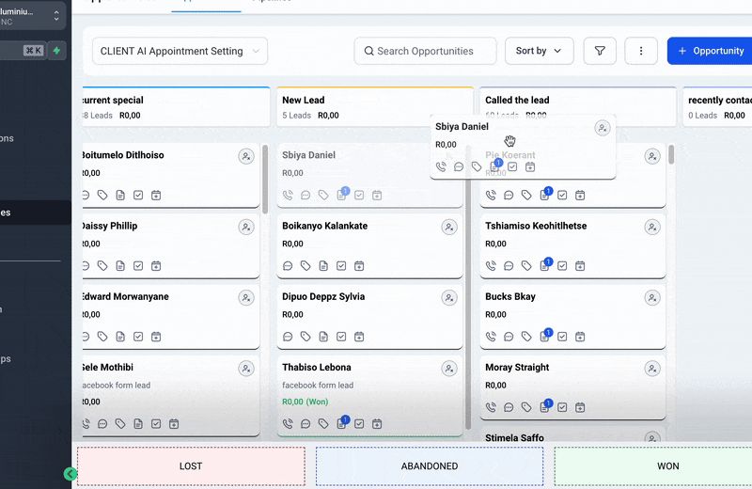Image resolution: width=752 pixels, height=489 pixels.
Task: Open the Moray Straight opportunity name
Action: [517, 367]
